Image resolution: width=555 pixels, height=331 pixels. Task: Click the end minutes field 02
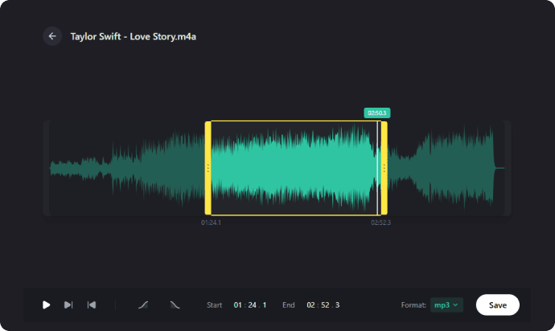point(310,304)
